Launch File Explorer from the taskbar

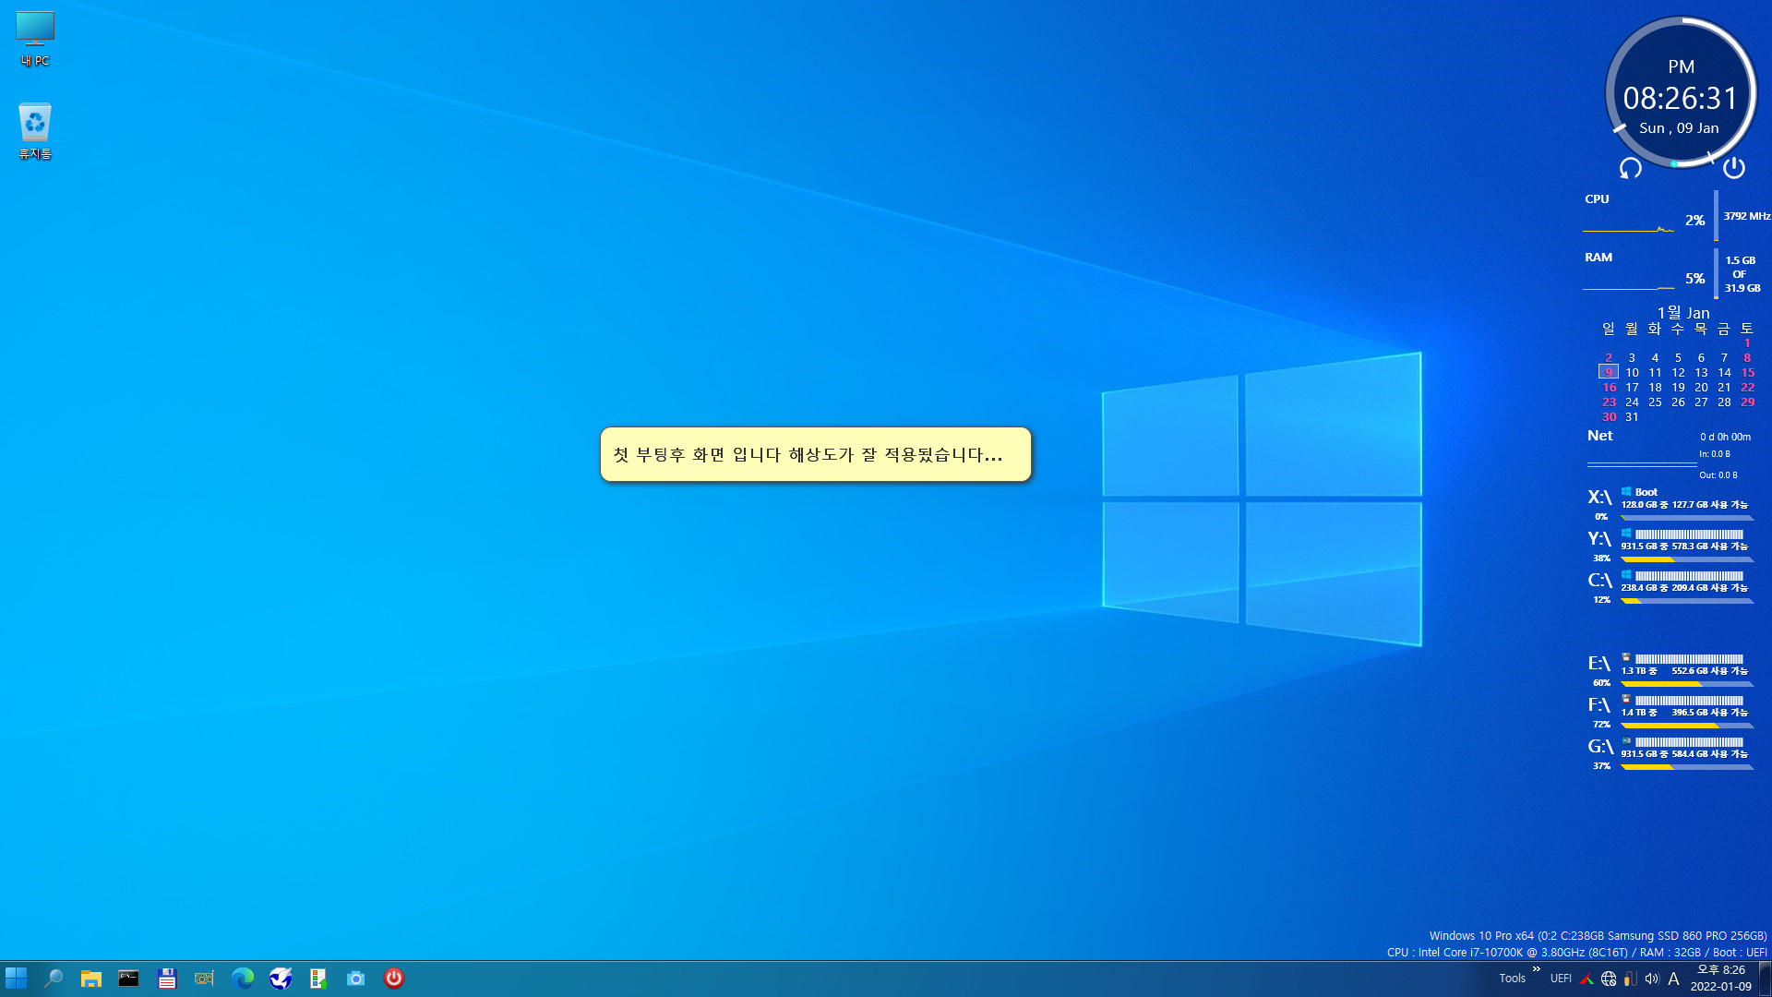pos(90,979)
